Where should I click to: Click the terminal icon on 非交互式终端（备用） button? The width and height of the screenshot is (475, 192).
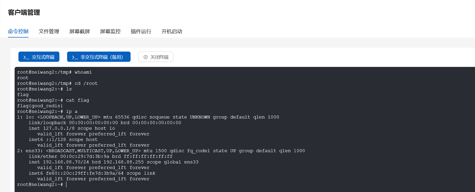click(74, 57)
